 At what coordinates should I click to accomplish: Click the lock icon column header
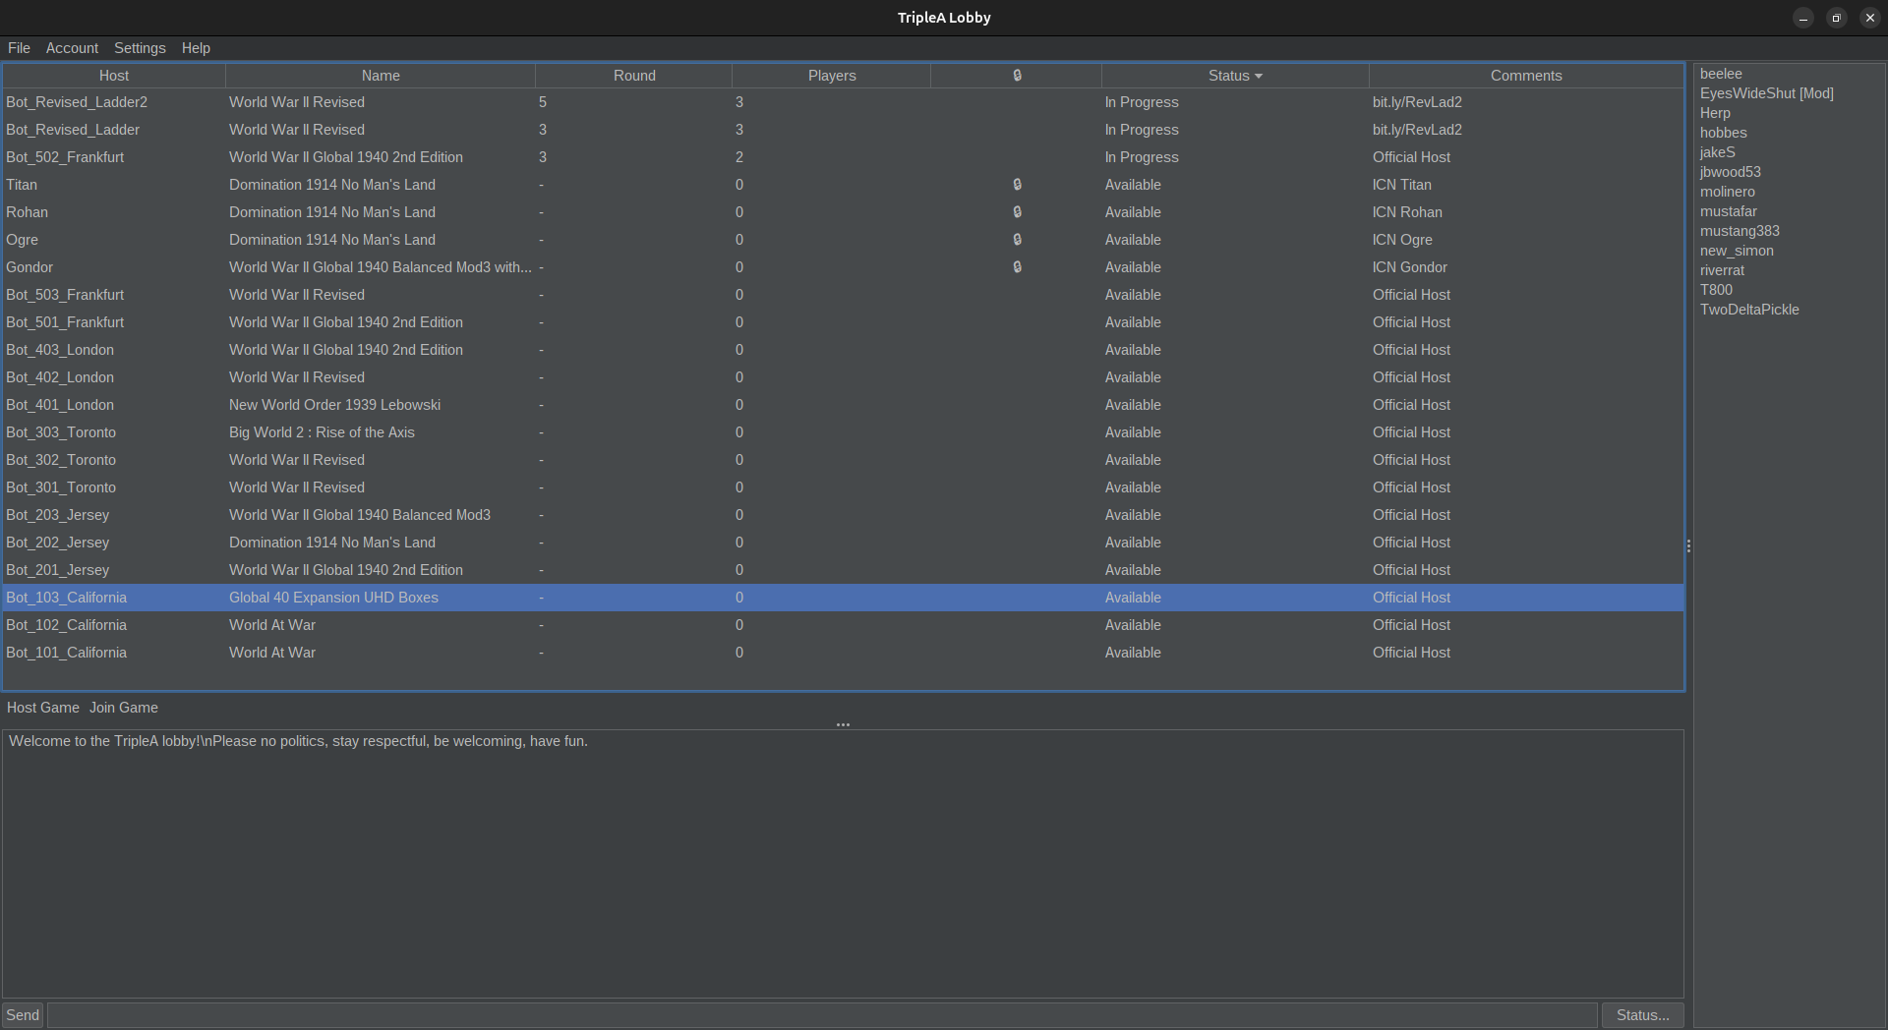1016,76
